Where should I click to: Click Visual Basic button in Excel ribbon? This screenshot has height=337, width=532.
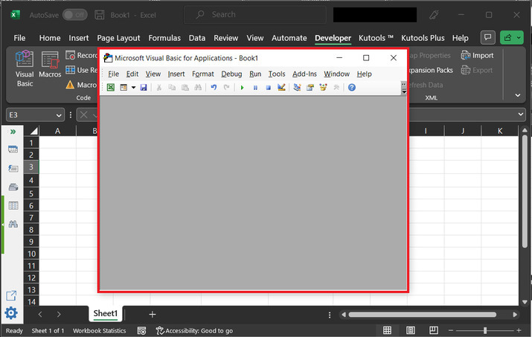point(25,69)
